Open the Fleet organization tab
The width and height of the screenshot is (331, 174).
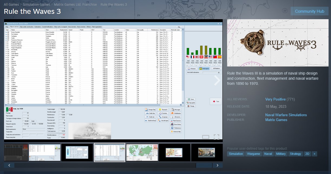[x=97, y=27]
